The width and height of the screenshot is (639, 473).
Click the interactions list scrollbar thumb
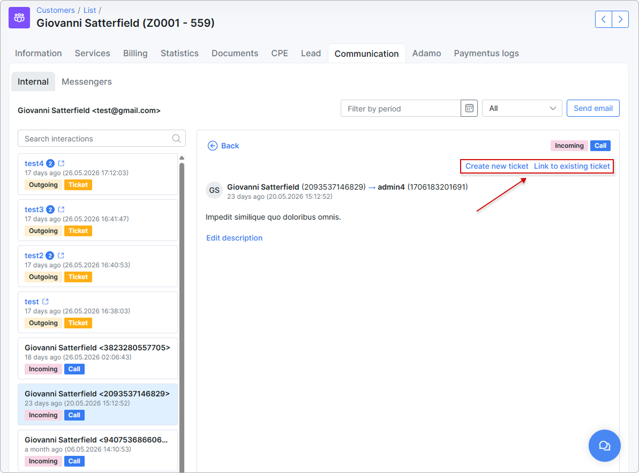click(x=182, y=318)
